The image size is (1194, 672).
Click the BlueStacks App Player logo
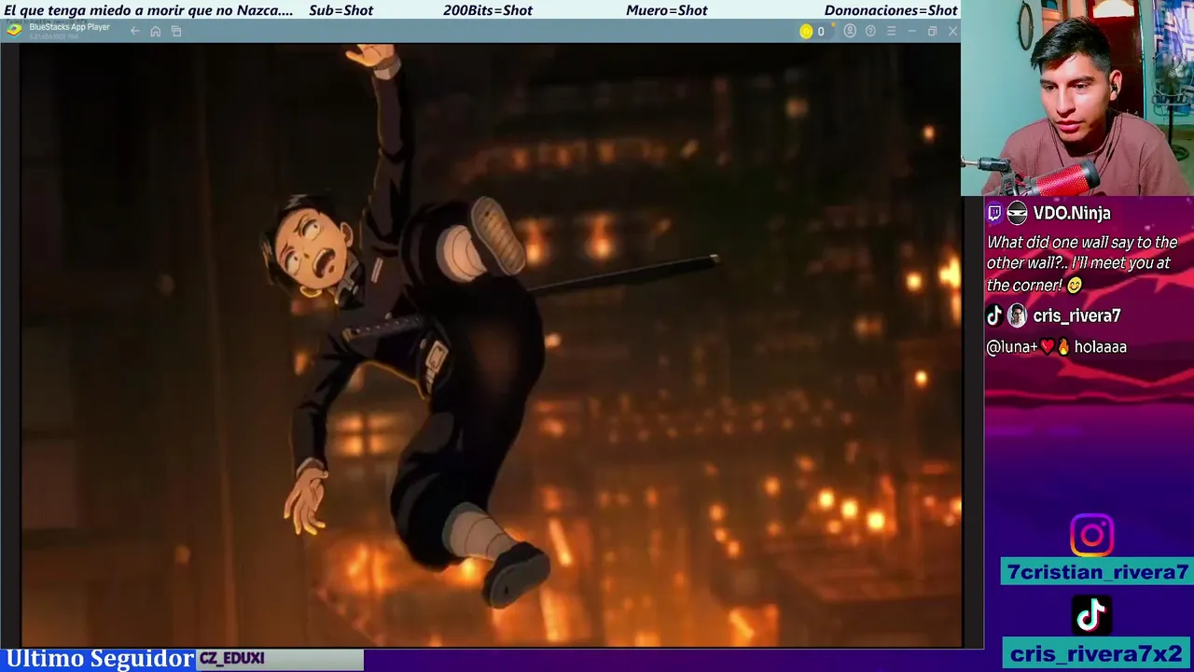click(x=14, y=29)
